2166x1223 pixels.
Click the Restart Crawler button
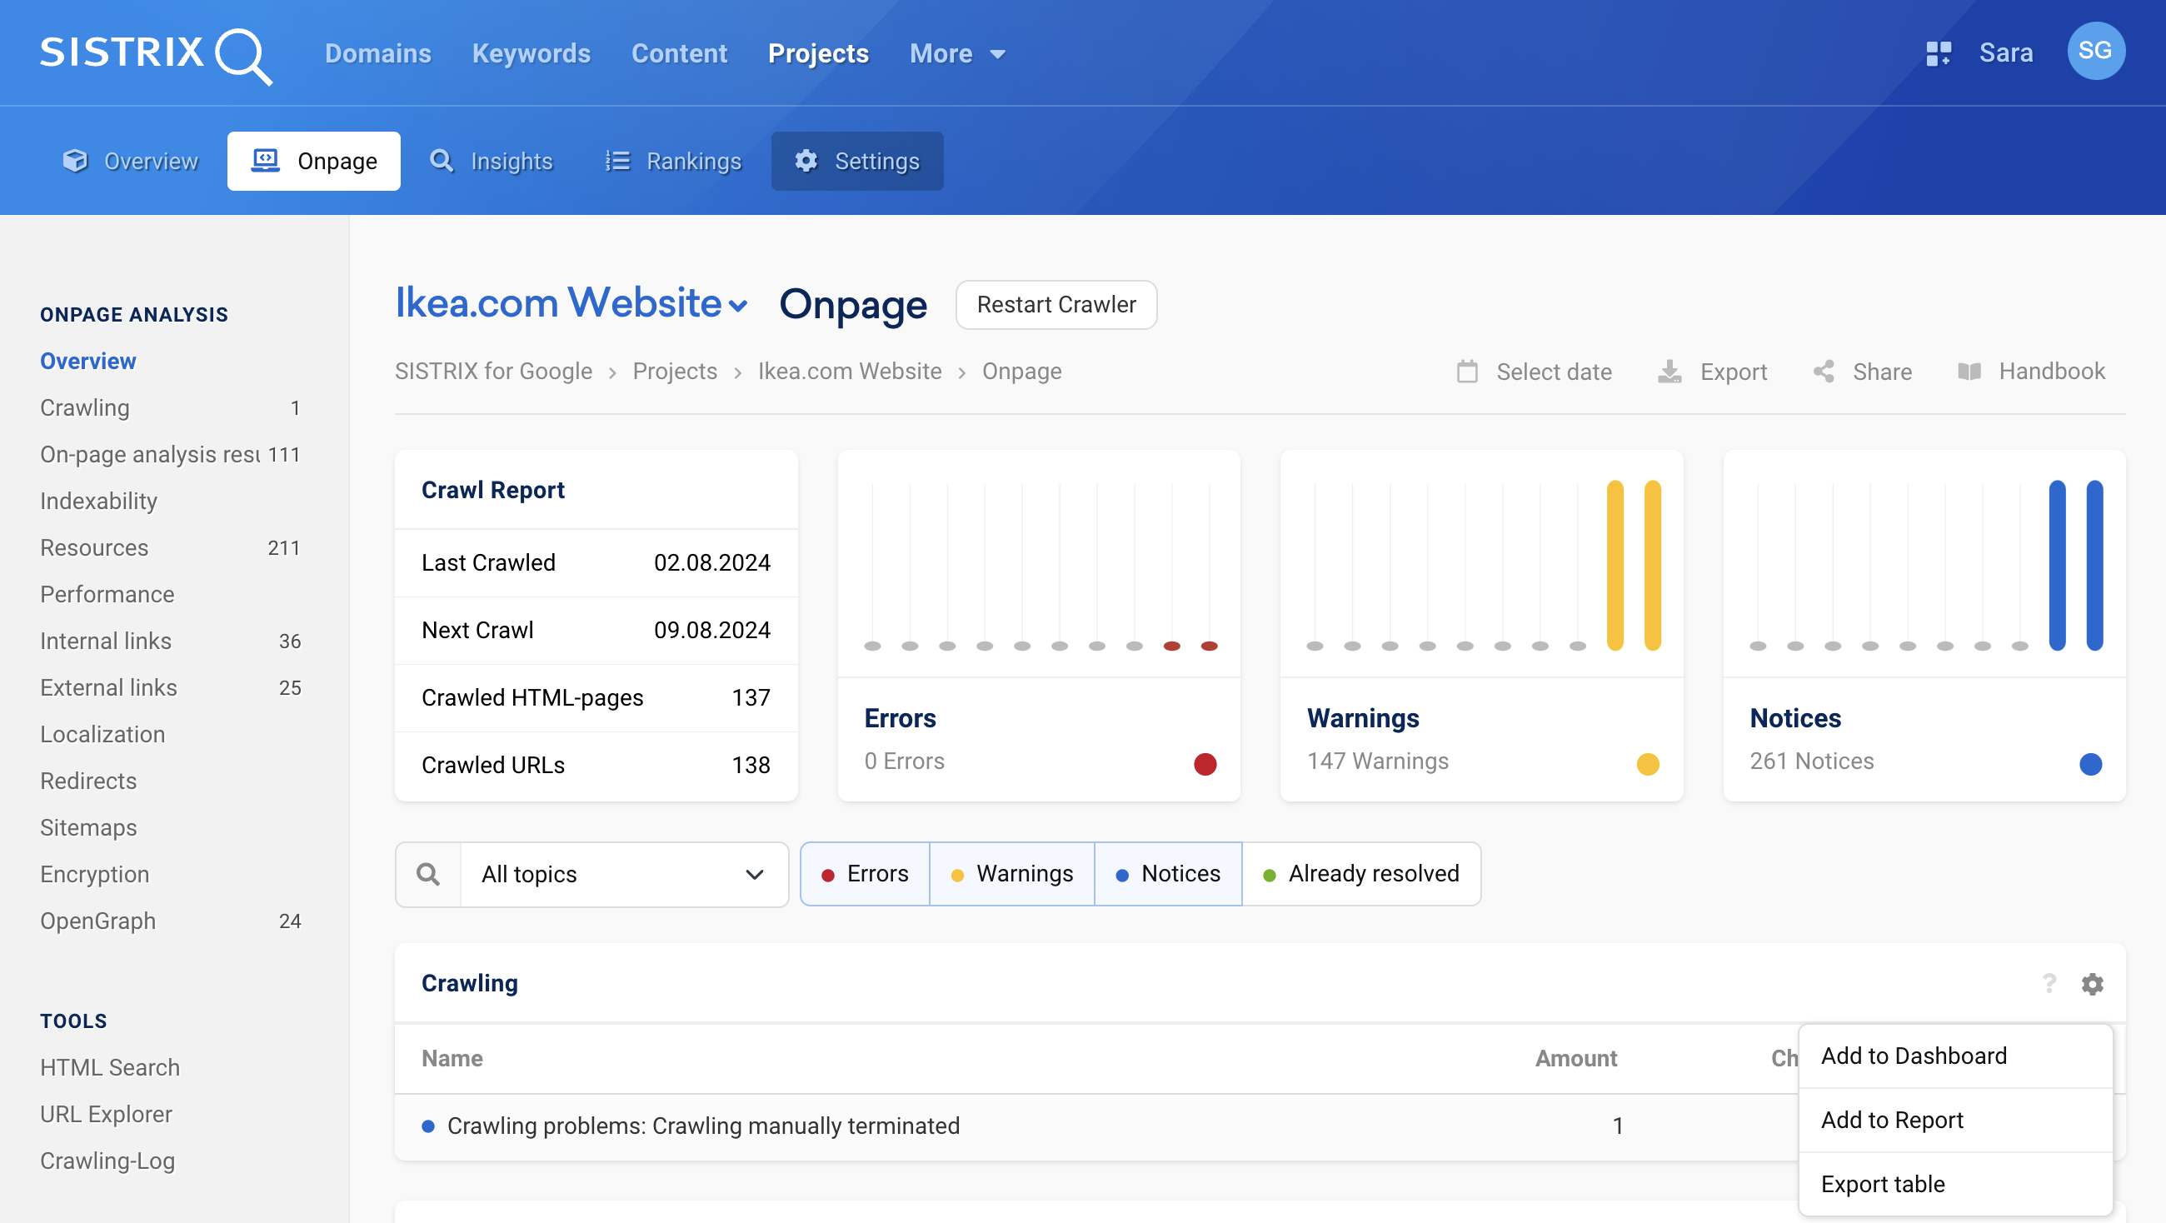click(1056, 304)
